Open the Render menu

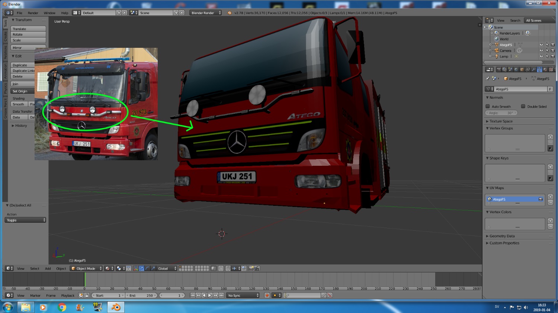(x=33, y=13)
